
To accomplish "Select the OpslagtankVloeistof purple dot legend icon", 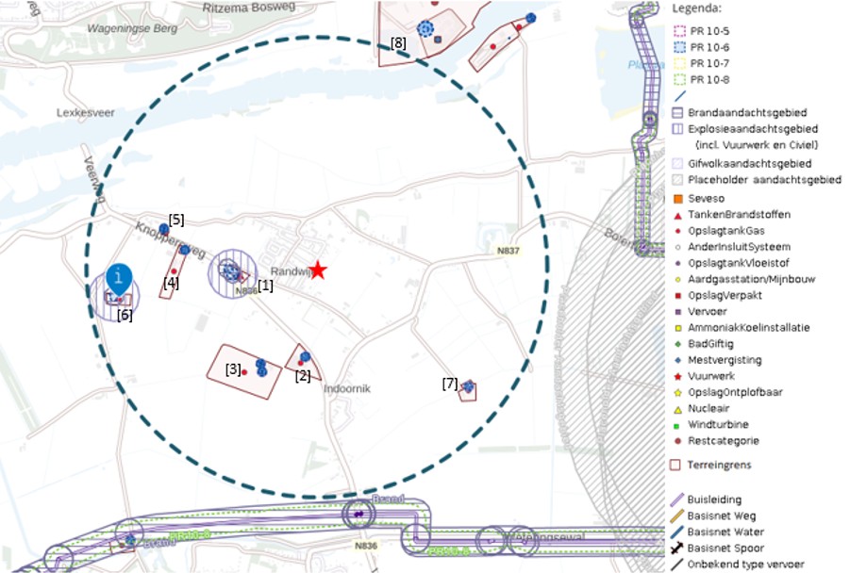I will coord(677,264).
